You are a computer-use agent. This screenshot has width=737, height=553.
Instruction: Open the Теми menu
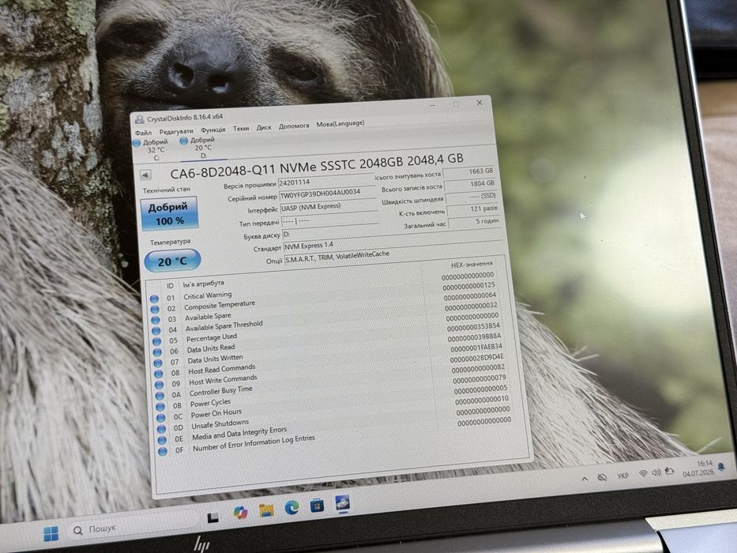pos(241,128)
